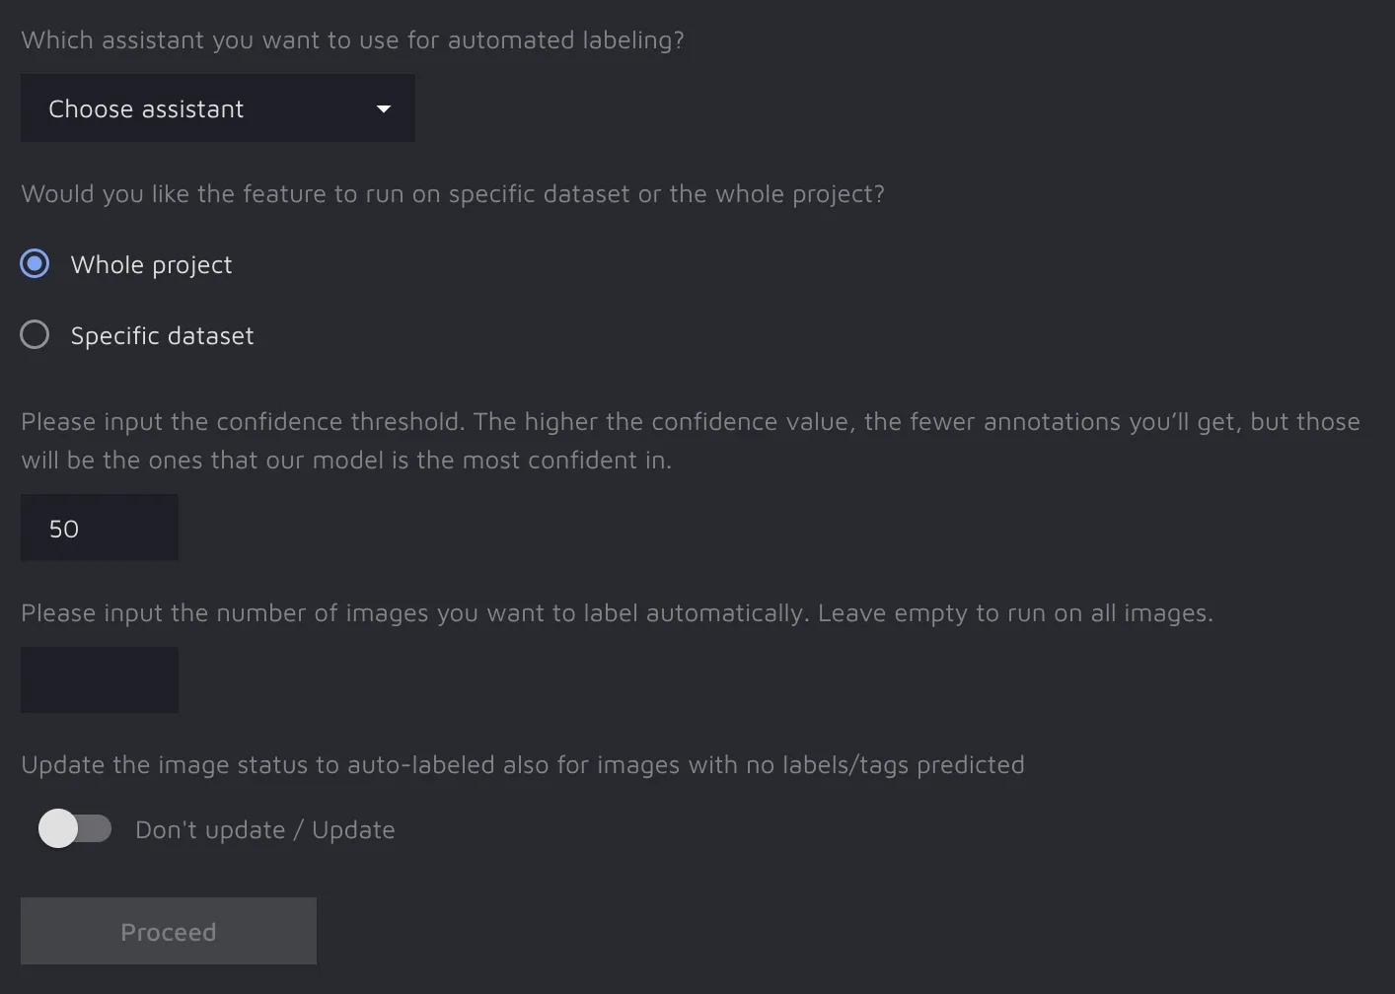Select the Specific dataset radio button
This screenshot has height=994, width=1395.
[x=35, y=335]
